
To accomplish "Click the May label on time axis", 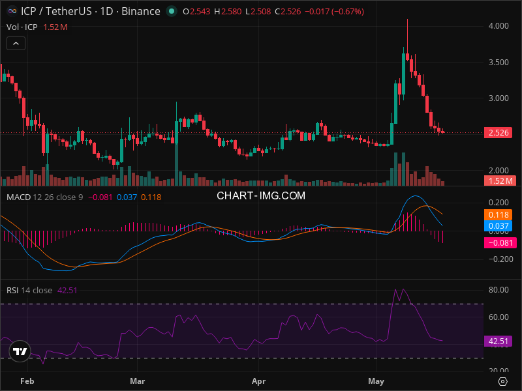I will click(376, 381).
